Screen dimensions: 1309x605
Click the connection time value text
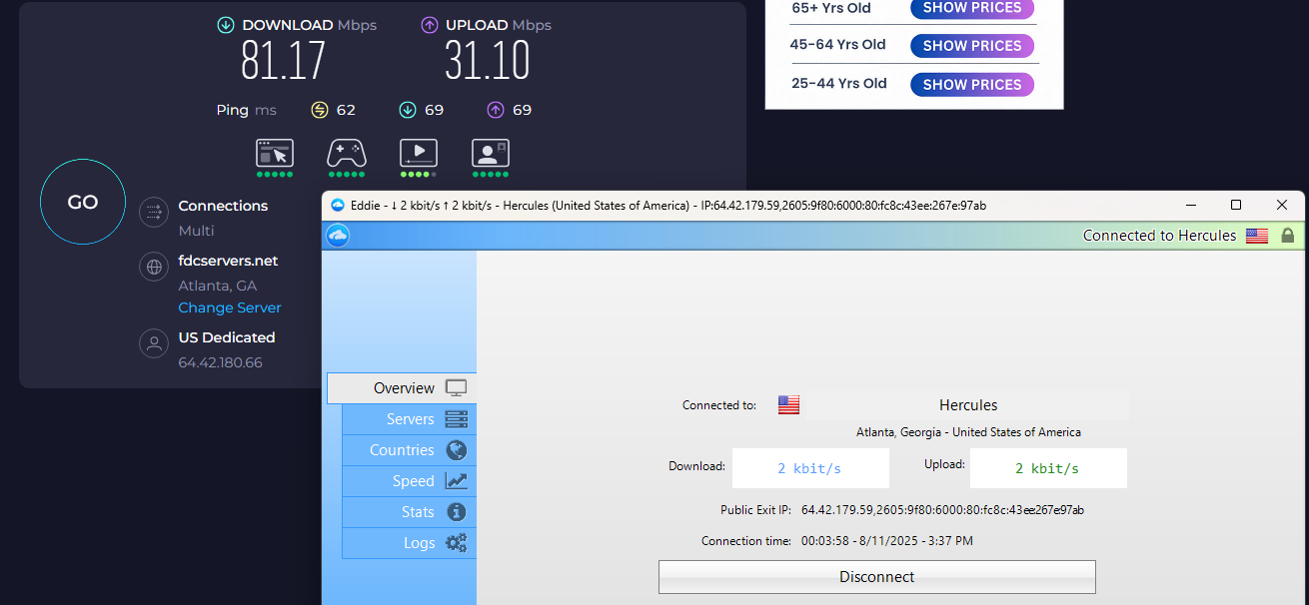[886, 541]
